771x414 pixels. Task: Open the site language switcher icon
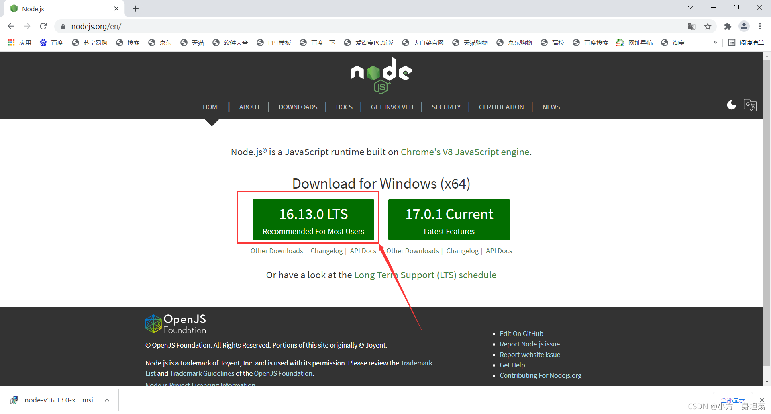(x=750, y=105)
